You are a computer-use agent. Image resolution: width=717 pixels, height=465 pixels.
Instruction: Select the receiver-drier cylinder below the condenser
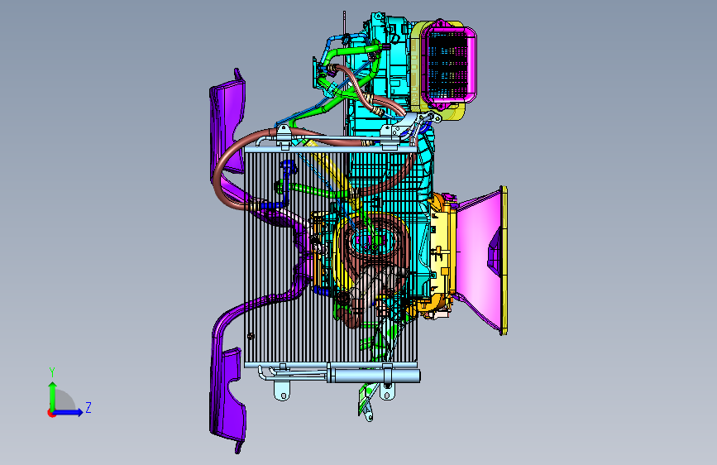click(x=373, y=376)
